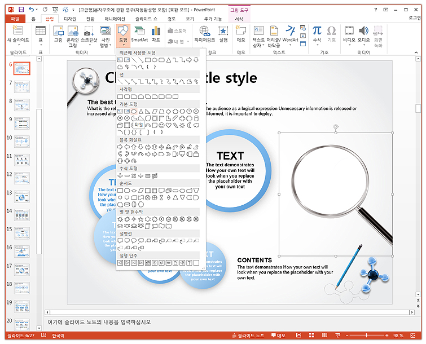
Task: Select the right block arrow under 블록 화살표
Action: (120, 147)
